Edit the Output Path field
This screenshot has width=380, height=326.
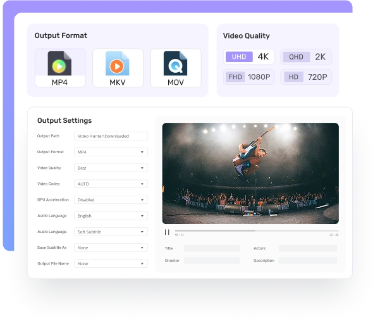pos(111,136)
